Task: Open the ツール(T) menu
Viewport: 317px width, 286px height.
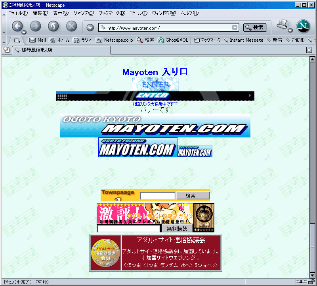Action: 139,13
